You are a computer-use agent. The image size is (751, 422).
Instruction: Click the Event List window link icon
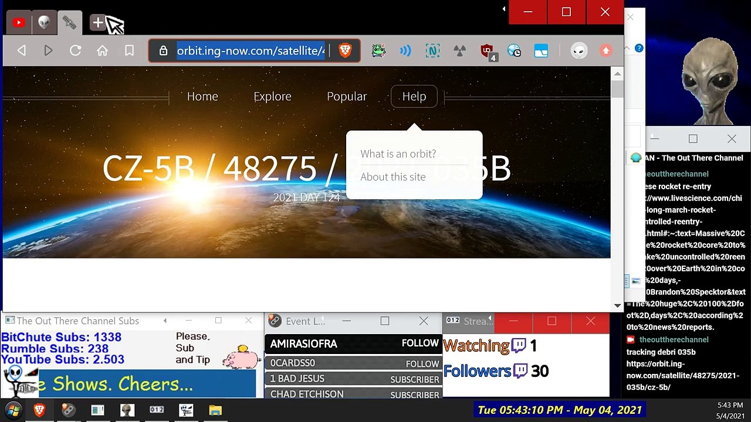tap(275, 321)
